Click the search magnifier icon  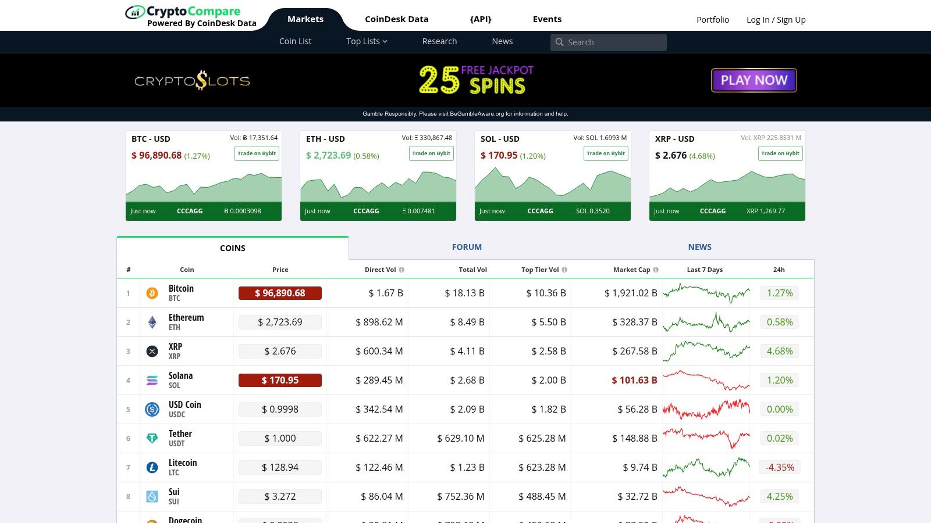click(x=560, y=42)
